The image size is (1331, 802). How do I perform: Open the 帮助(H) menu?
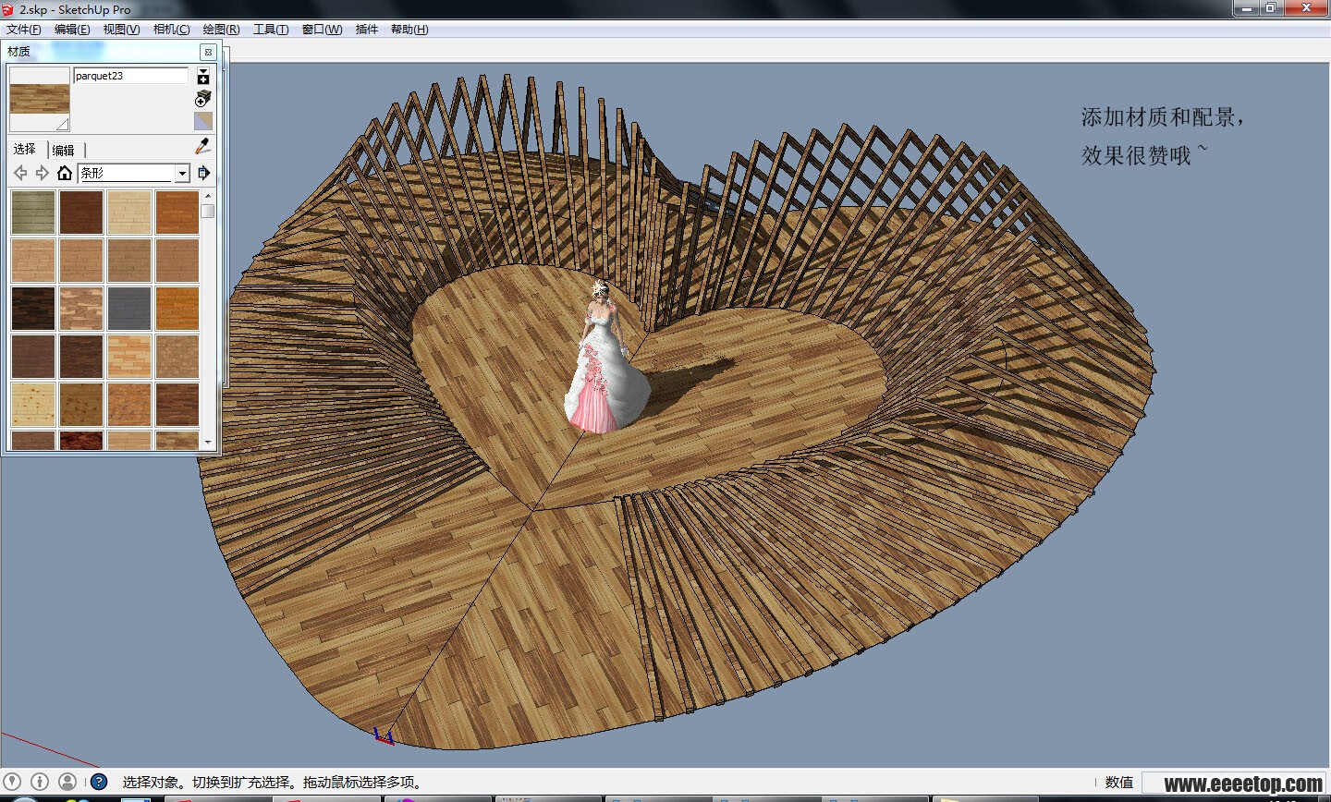point(409,30)
